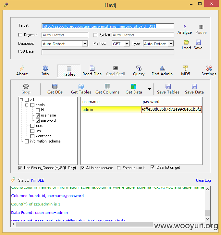Select the Tables tab
Screen dimensions: 221x235
click(x=69, y=71)
